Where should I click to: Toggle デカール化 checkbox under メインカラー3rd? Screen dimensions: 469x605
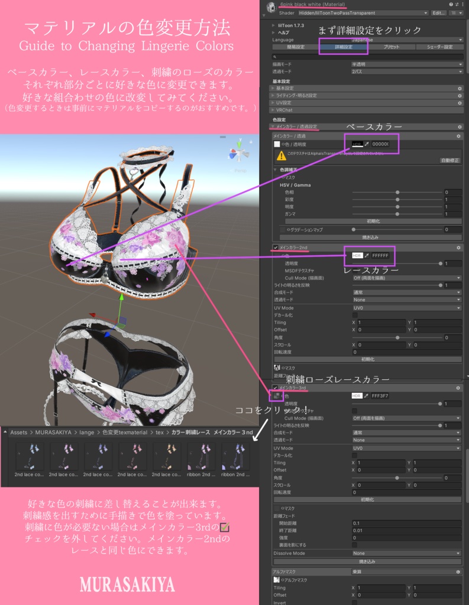354,456
